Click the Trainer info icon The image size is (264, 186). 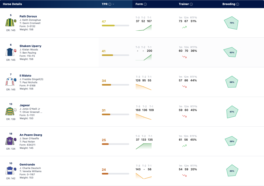191,4
